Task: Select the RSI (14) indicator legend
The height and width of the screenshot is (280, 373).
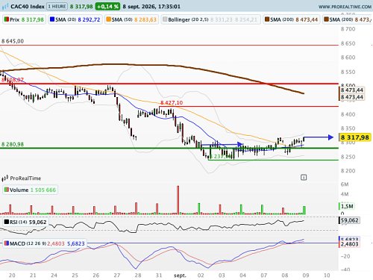Action: 25,222
